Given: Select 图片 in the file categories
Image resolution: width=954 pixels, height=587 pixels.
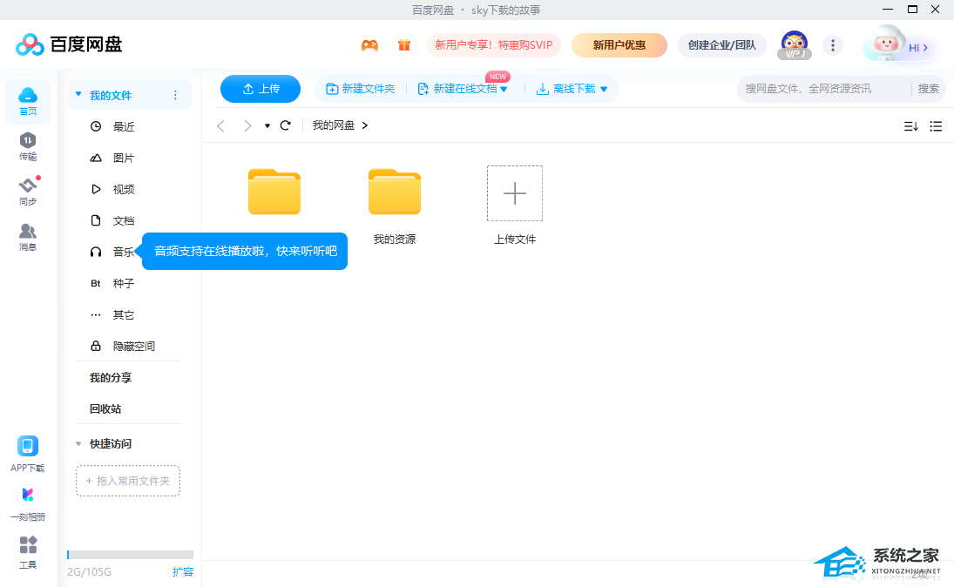Looking at the screenshot, I should point(124,159).
